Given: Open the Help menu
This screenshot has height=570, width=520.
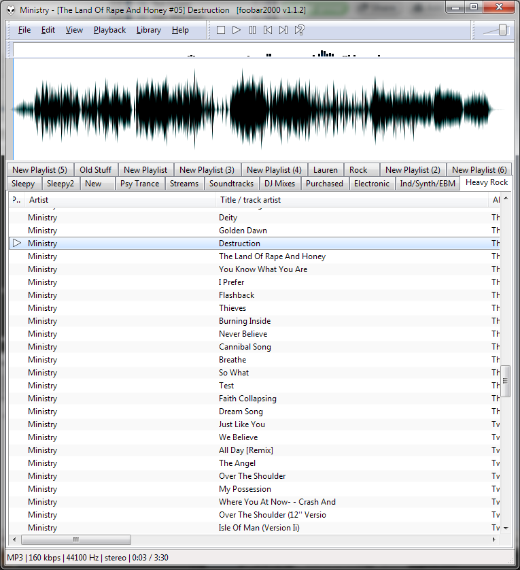Looking at the screenshot, I should pos(180,30).
